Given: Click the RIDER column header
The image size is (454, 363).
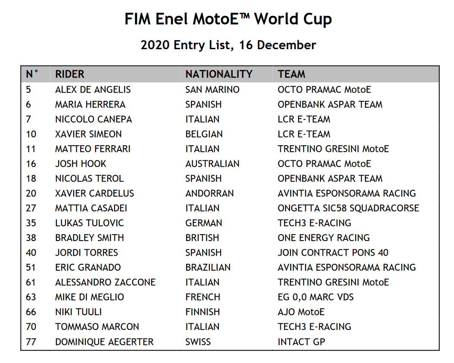Looking at the screenshot, I should (x=70, y=74).
